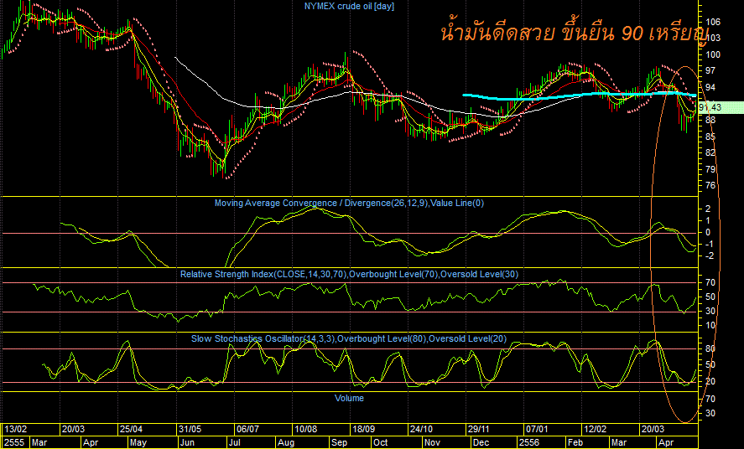Viewport: 744px width, 449px height.
Task: Click the Sep month label
Action: click(339, 442)
